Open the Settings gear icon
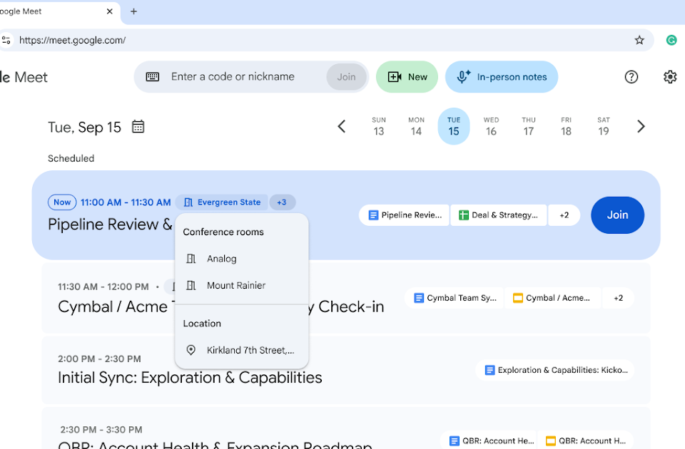Screen dimensions: 685x449 point(670,77)
